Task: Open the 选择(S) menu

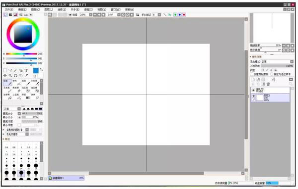Action: pos(62,9)
